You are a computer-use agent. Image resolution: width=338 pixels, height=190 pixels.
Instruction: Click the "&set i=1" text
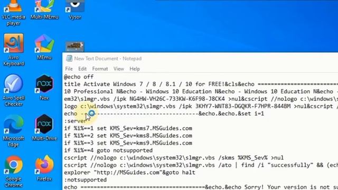[x=251, y=113]
